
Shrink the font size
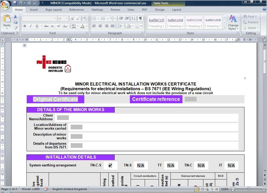78,19
